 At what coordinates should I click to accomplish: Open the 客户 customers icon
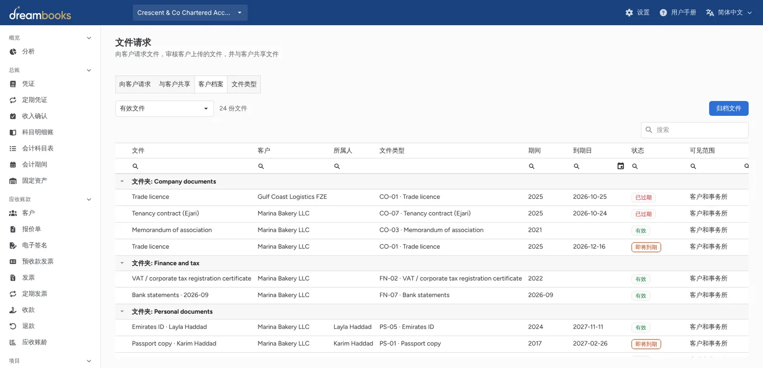pos(13,213)
